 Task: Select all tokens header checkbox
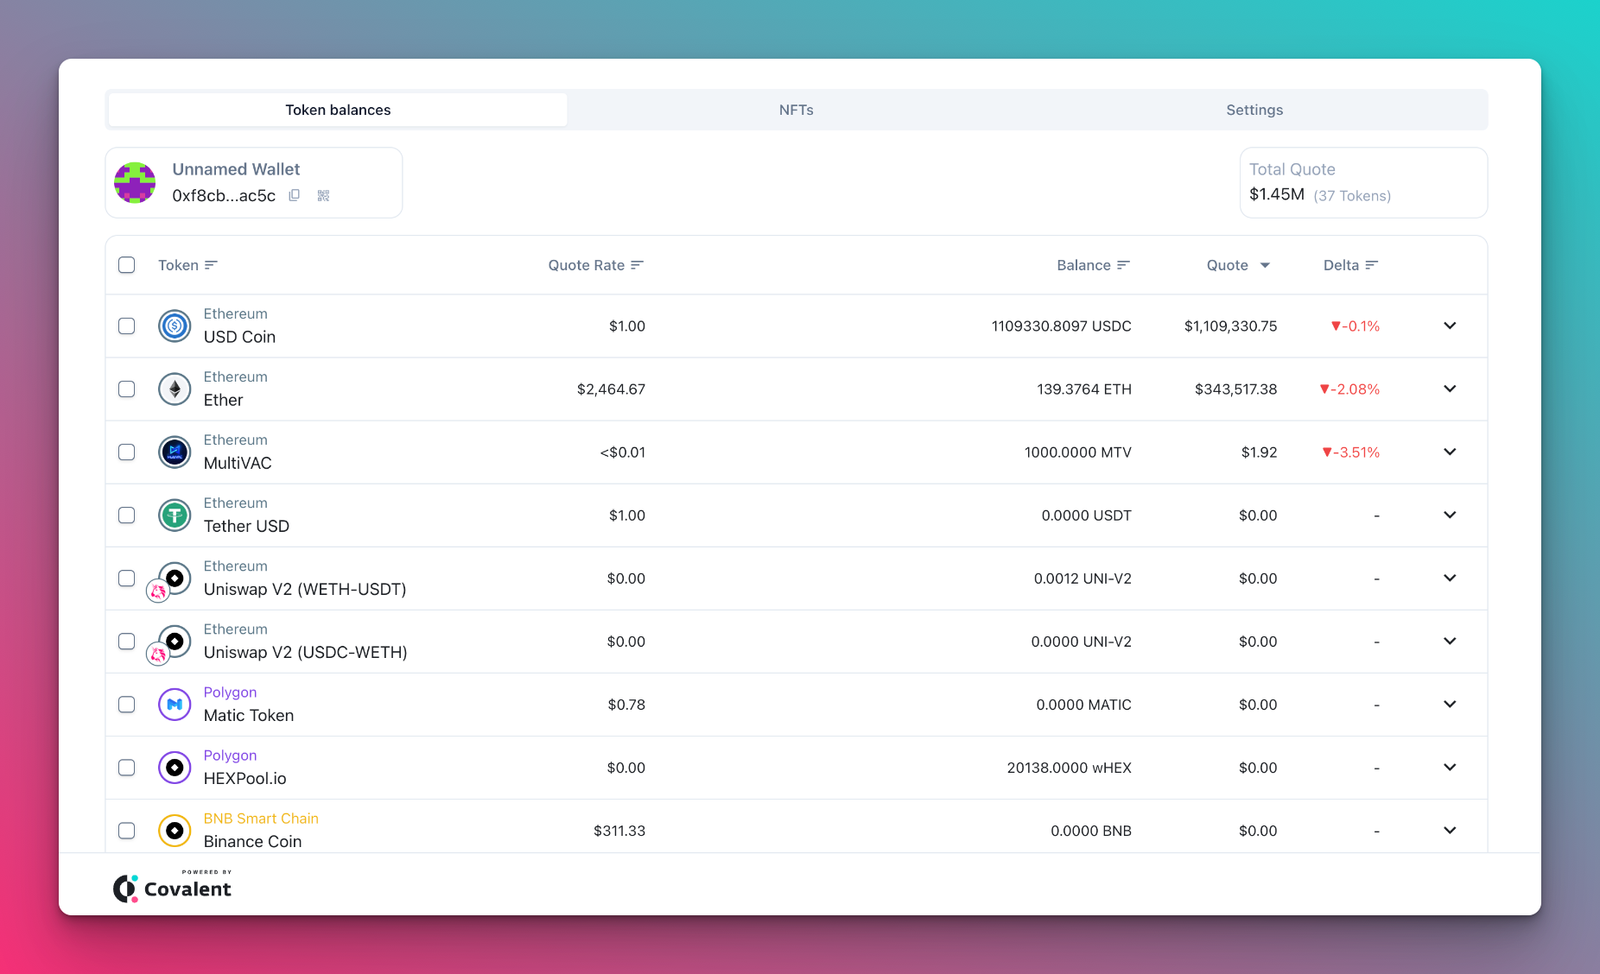click(x=127, y=265)
